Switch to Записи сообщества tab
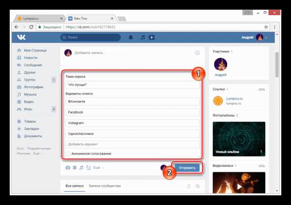 [x=105, y=186]
